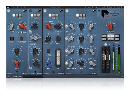Open the Load preset menu
Screen dimensions: 130x96
point(111,7)
